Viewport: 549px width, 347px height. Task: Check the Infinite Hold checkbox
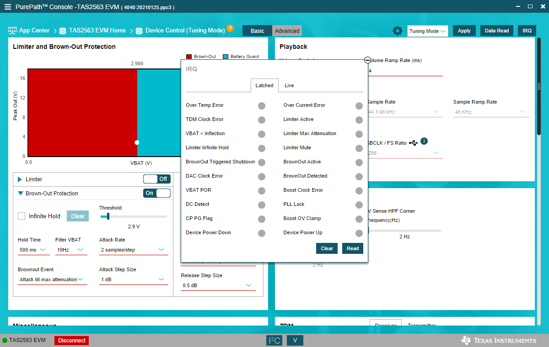pyautogui.click(x=22, y=216)
